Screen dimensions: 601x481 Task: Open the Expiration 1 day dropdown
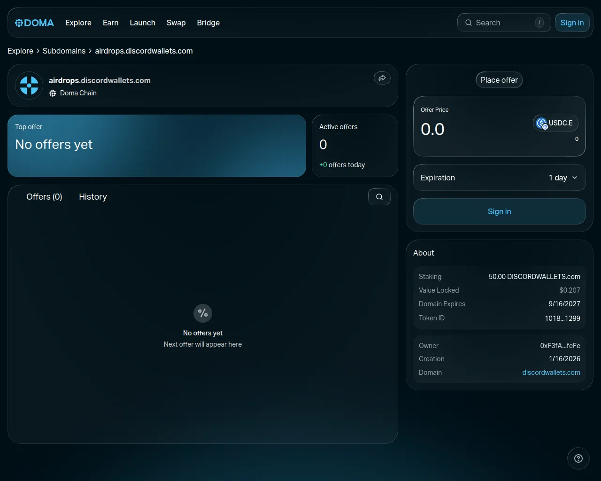(499, 178)
